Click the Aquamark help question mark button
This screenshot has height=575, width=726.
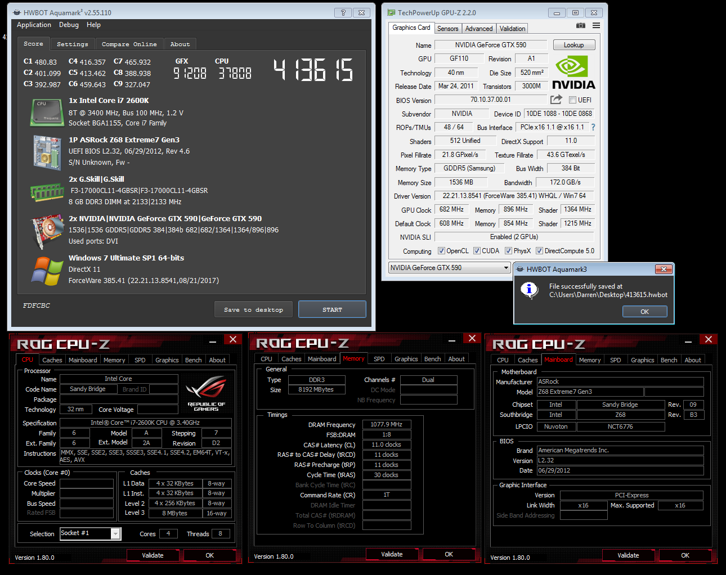click(343, 12)
